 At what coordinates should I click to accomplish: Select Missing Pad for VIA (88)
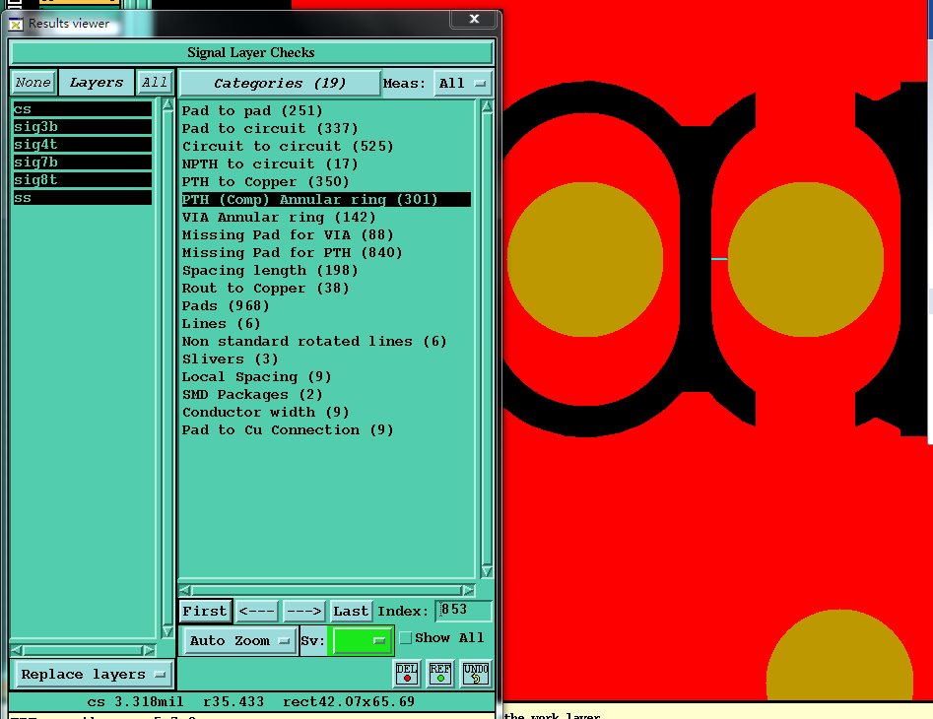[288, 235]
